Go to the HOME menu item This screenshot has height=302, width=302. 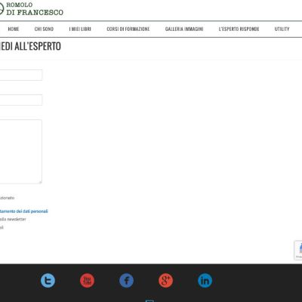pyautogui.click(x=14, y=29)
